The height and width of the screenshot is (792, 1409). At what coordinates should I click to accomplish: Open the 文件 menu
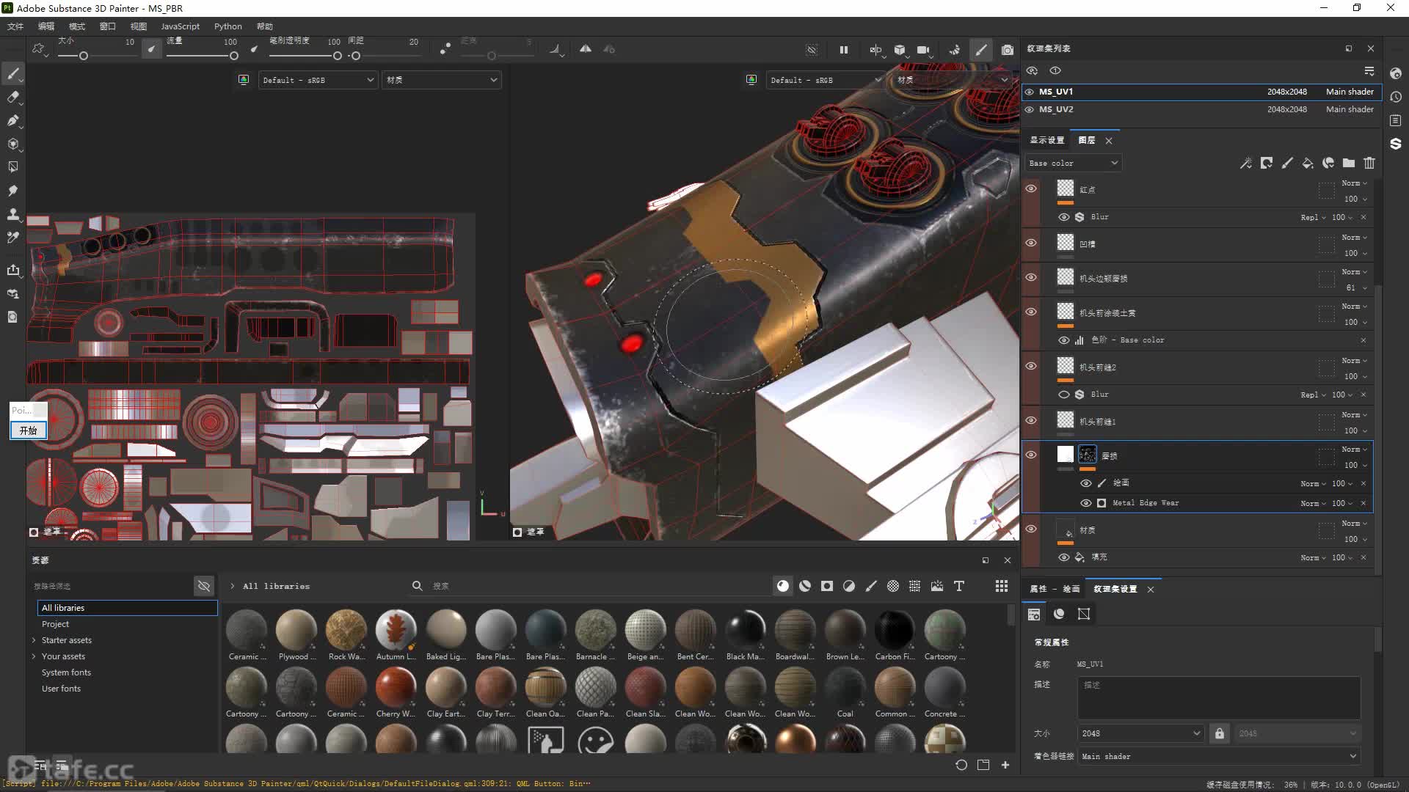pos(15,26)
